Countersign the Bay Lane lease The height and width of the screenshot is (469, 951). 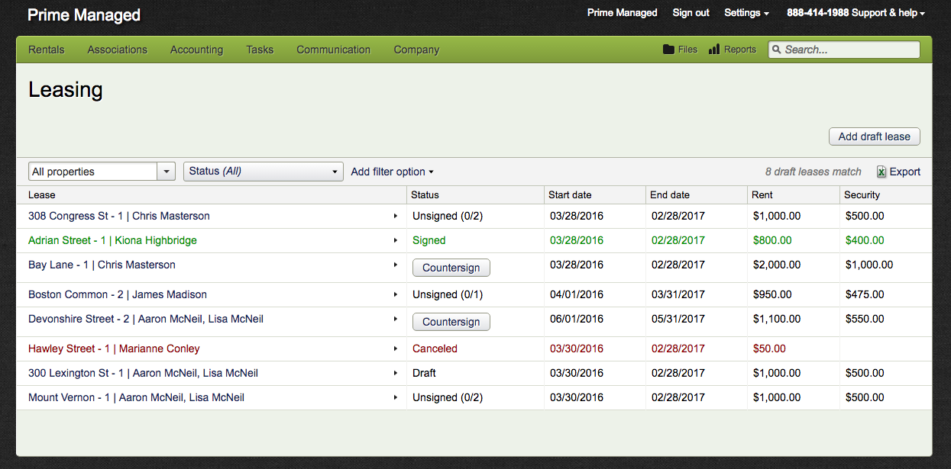tap(451, 268)
